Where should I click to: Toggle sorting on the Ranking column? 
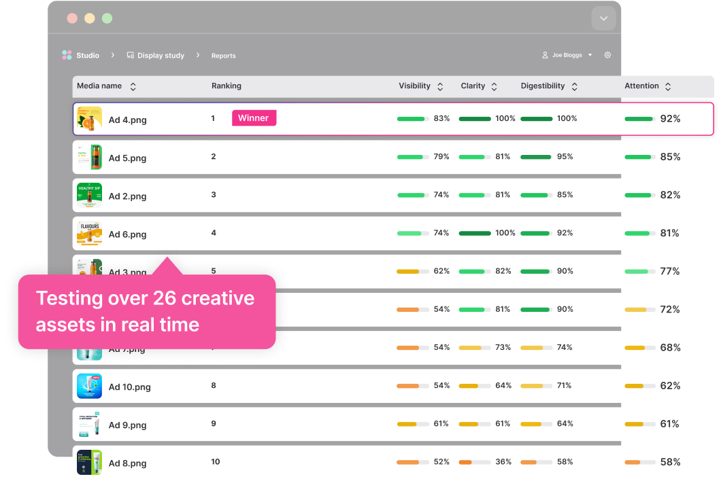pyautogui.click(x=226, y=86)
